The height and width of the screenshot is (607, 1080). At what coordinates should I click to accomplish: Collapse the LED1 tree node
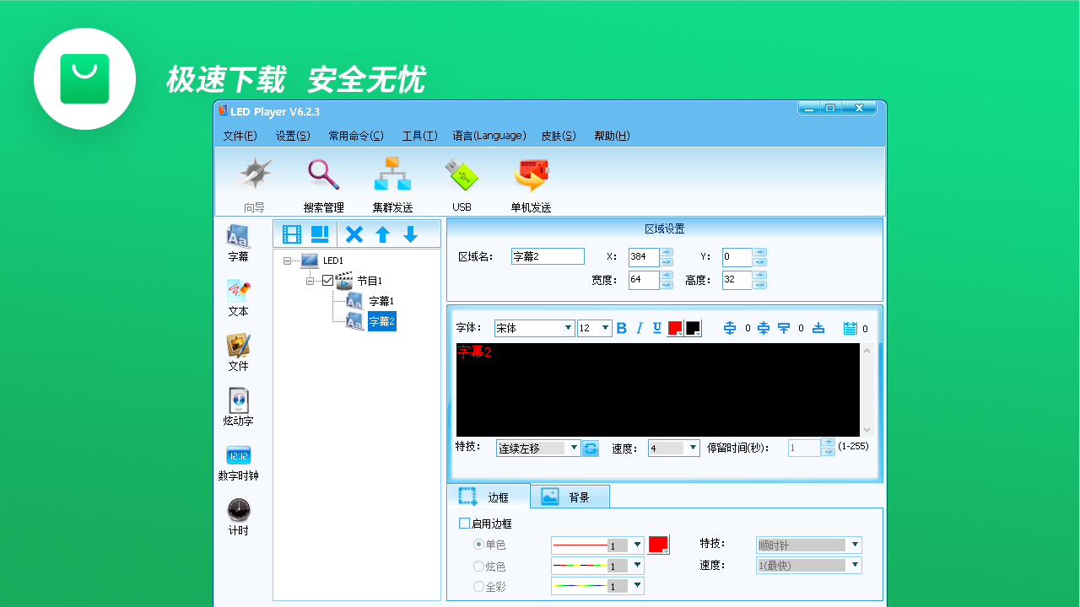(288, 261)
